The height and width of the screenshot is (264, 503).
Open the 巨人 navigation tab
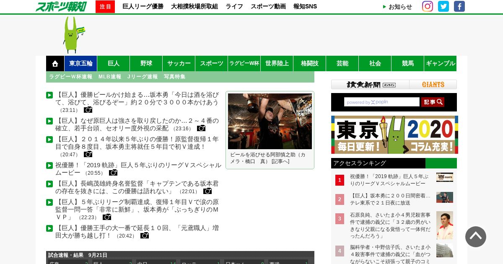click(x=114, y=64)
